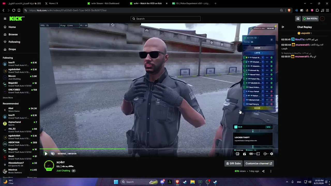Click the Just Chatting category link
Screen dimensions: 331x186
(x=63, y=171)
